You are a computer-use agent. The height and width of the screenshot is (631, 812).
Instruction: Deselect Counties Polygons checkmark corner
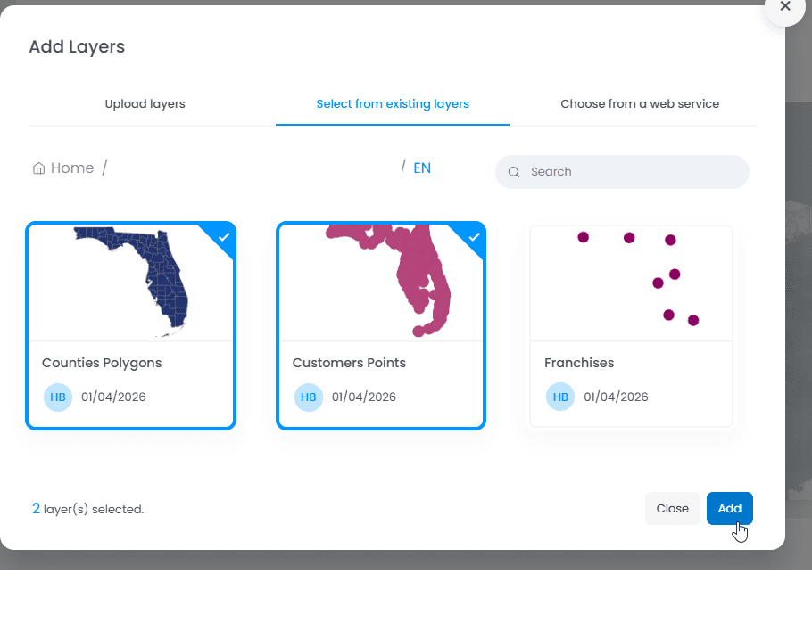[x=223, y=236]
